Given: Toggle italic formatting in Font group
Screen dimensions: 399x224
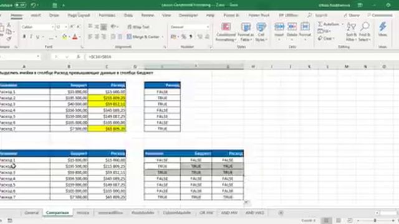Looking at the screenshot, I should coord(31,37).
